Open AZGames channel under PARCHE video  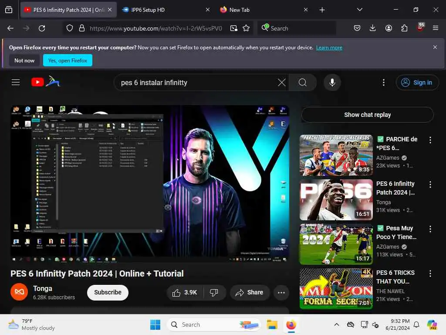tap(388, 158)
